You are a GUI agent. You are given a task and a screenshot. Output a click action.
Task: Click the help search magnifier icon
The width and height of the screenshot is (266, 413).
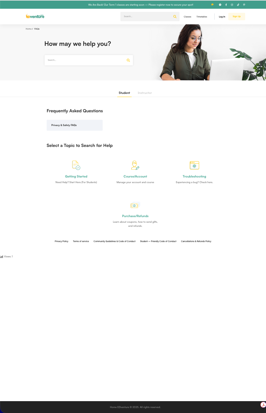[128, 60]
